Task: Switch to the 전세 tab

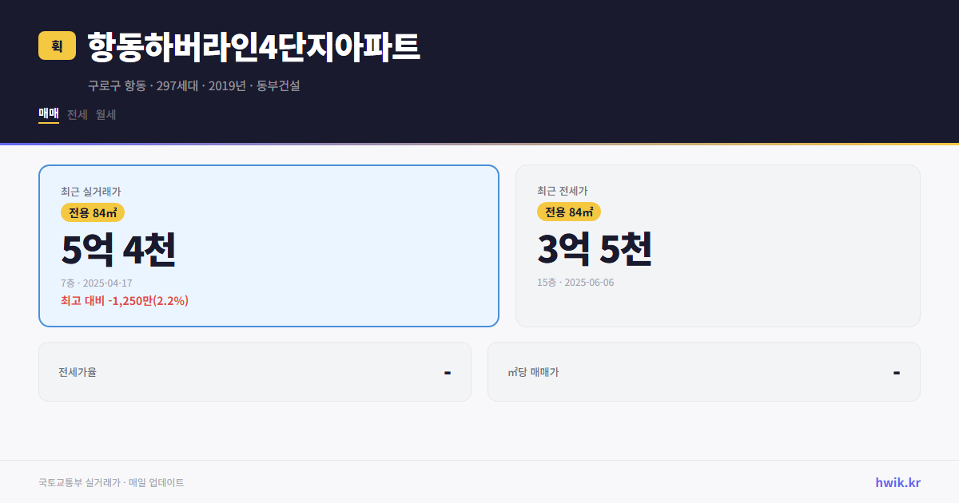Action: point(76,114)
